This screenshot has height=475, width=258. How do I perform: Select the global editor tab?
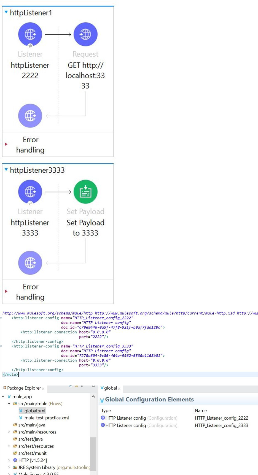coord(110,388)
